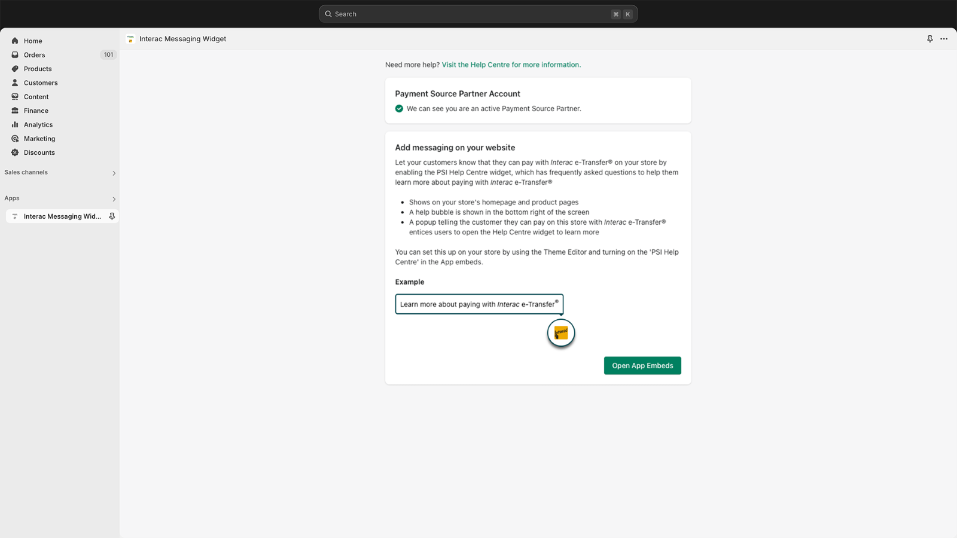
Task: Open the Finance section
Action: point(36,111)
